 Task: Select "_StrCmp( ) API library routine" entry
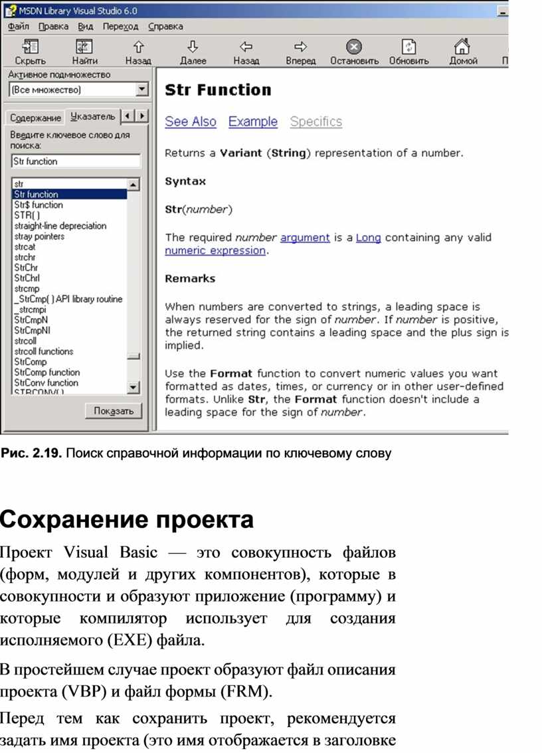coord(68,299)
